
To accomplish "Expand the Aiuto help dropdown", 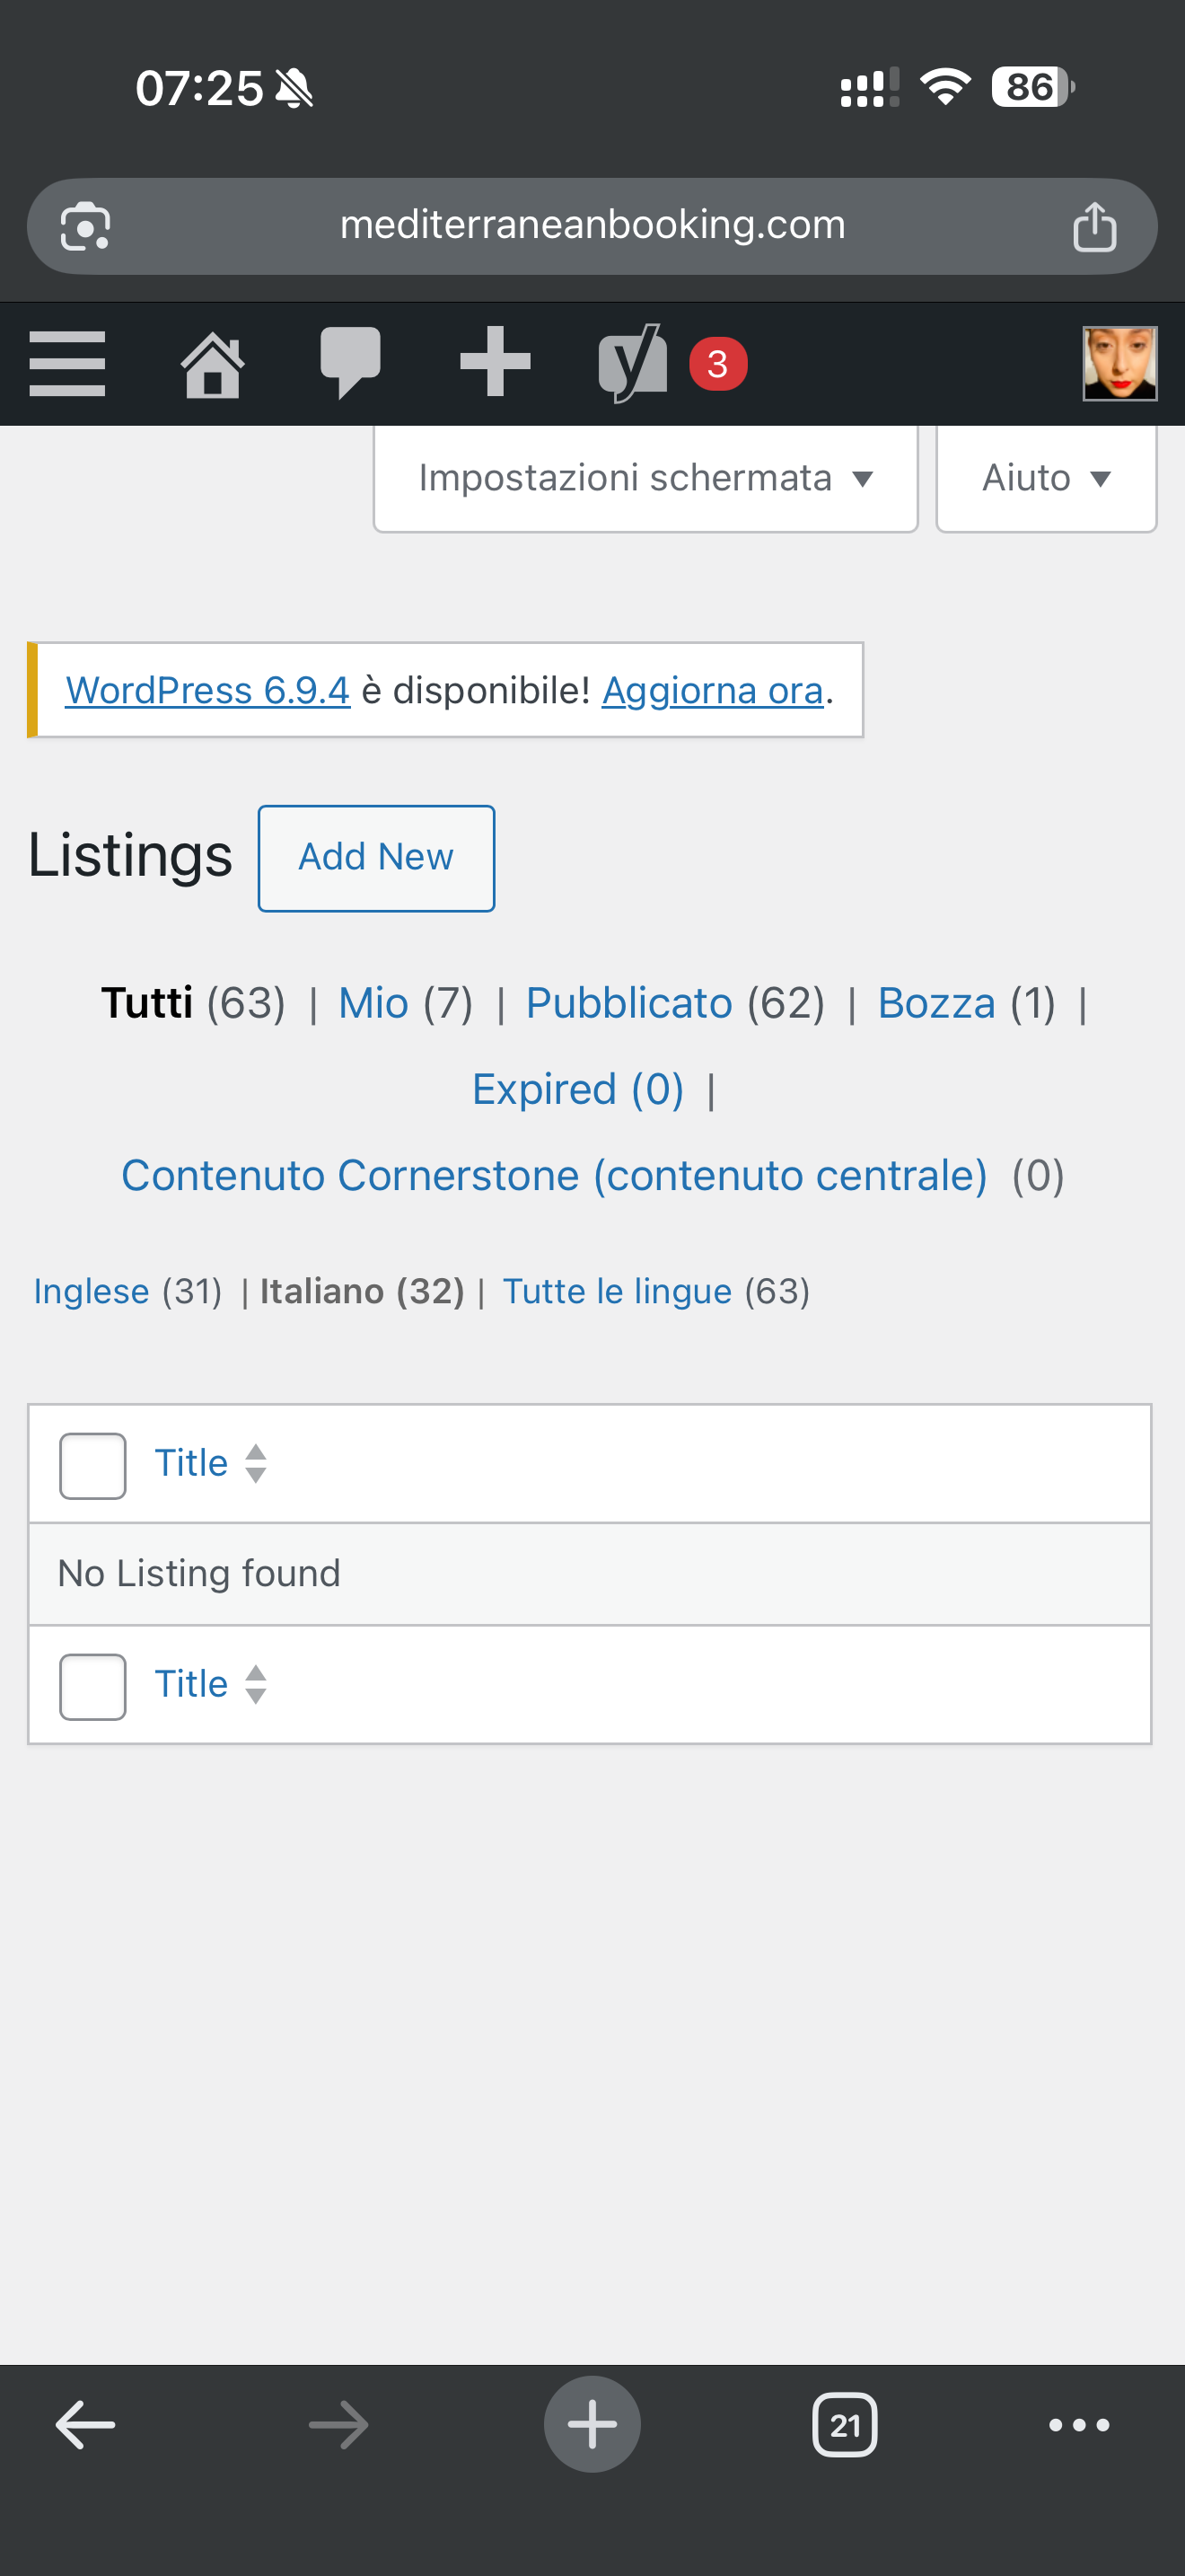I will point(1045,478).
